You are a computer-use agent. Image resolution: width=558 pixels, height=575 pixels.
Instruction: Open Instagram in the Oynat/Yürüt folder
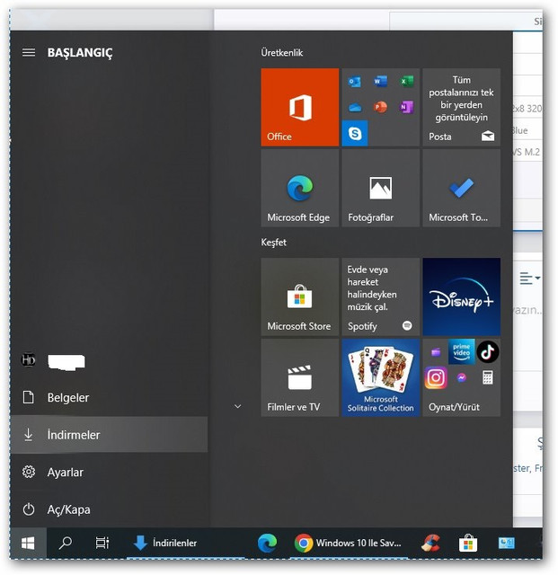tap(436, 377)
